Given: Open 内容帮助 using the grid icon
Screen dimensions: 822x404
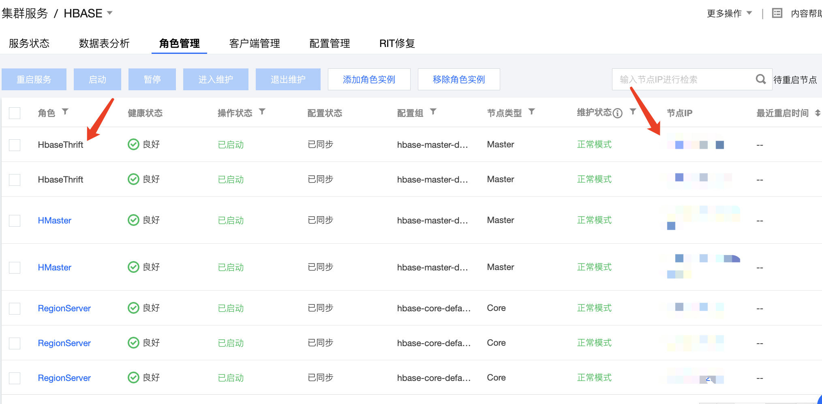Looking at the screenshot, I should [777, 13].
